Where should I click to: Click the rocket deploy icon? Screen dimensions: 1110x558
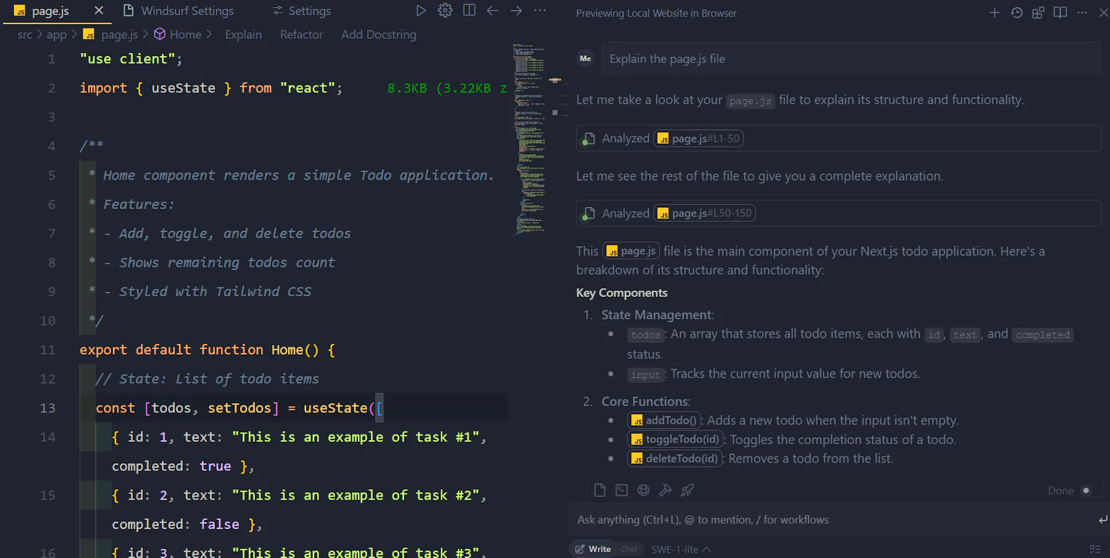pyautogui.click(x=687, y=490)
